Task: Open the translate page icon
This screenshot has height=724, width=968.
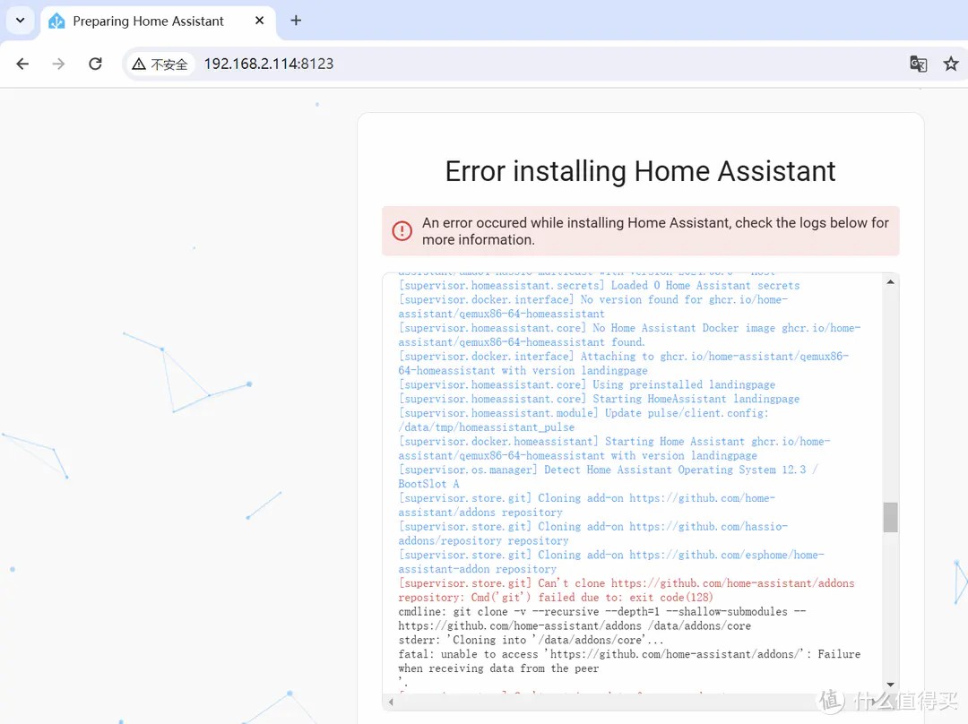Action: click(918, 64)
